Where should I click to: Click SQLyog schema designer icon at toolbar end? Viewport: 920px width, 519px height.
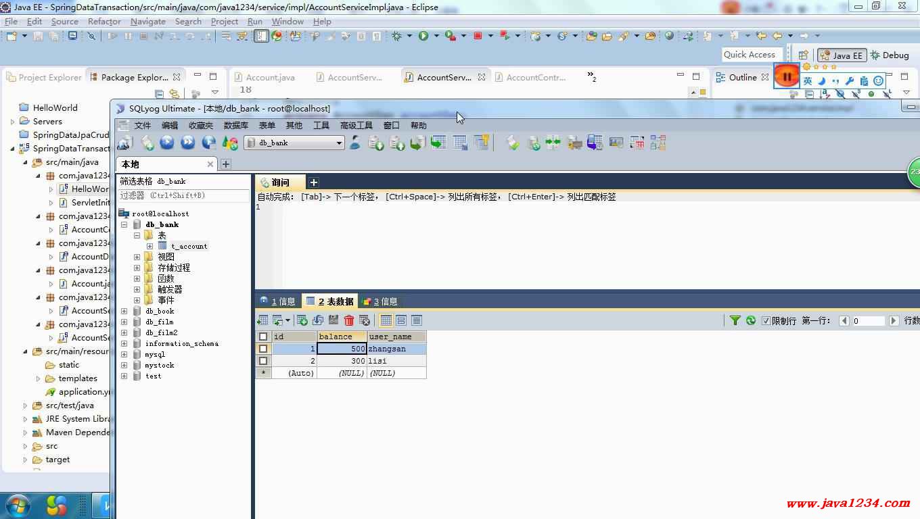tap(658, 143)
